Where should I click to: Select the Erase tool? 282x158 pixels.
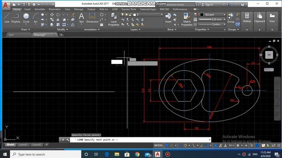pos(73,14)
